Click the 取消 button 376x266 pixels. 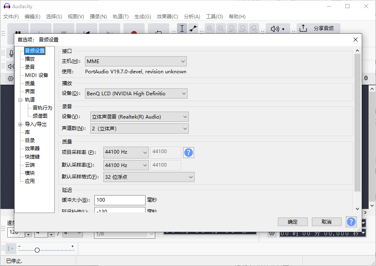(x=326, y=222)
